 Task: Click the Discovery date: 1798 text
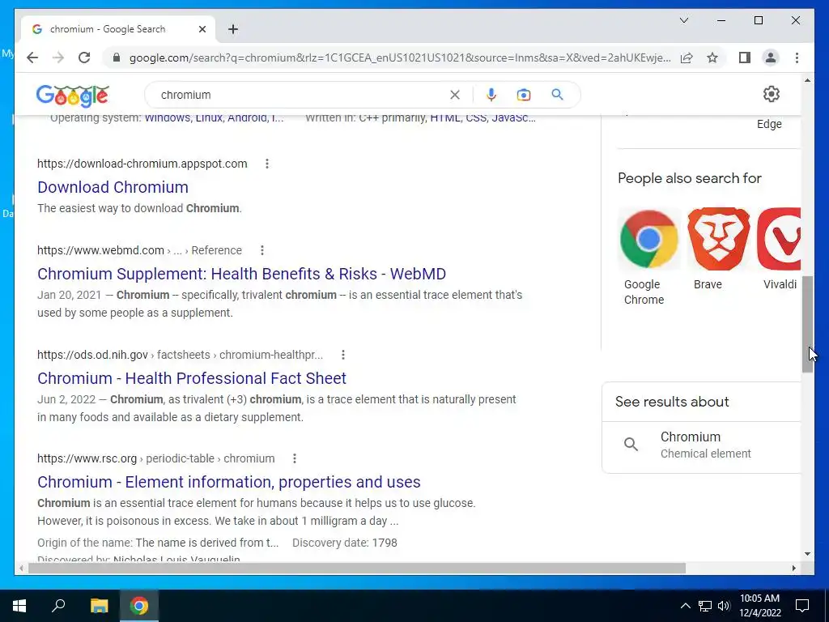(345, 543)
